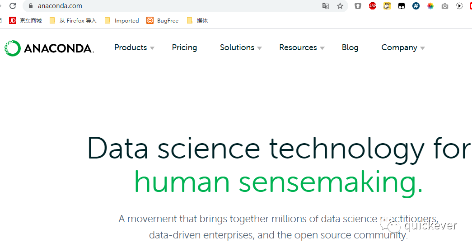Bookmark this page with the star icon
This screenshot has height=247, width=472.
[x=340, y=6]
